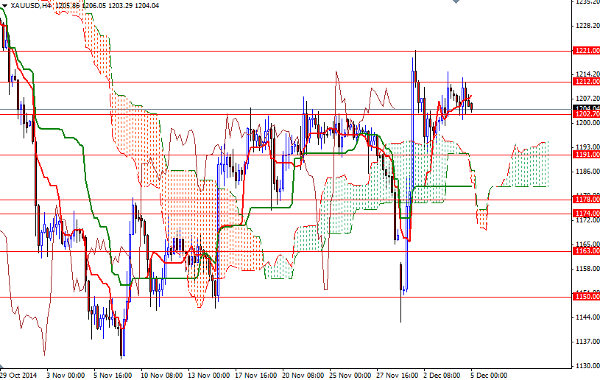This screenshot has height=380, width=600.
Task: Click the 20 Nov 08:00 time label
Action: (301, 374)
